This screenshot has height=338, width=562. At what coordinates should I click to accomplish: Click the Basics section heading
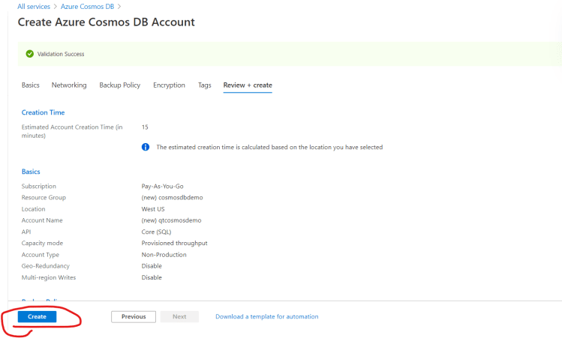click(x=31, y=172)
